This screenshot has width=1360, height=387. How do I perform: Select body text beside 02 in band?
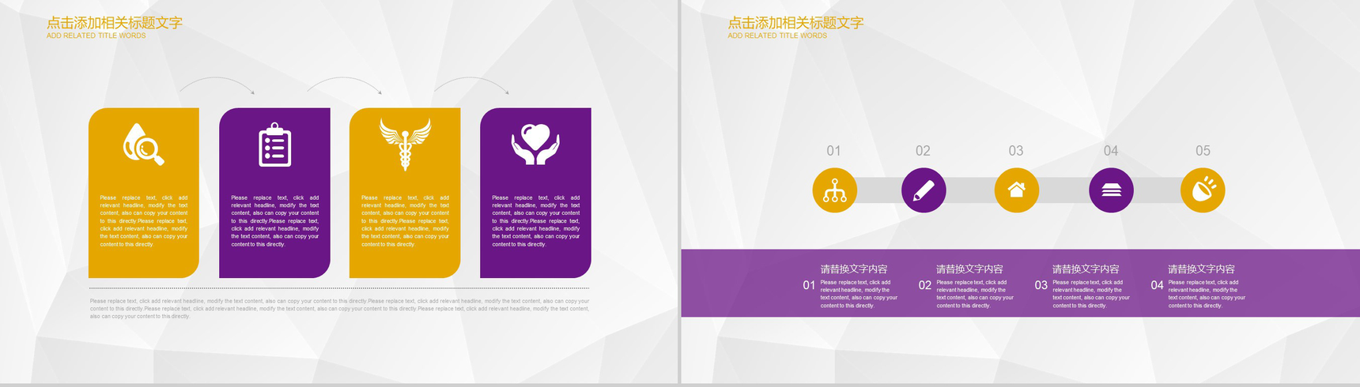click(975, 294)
